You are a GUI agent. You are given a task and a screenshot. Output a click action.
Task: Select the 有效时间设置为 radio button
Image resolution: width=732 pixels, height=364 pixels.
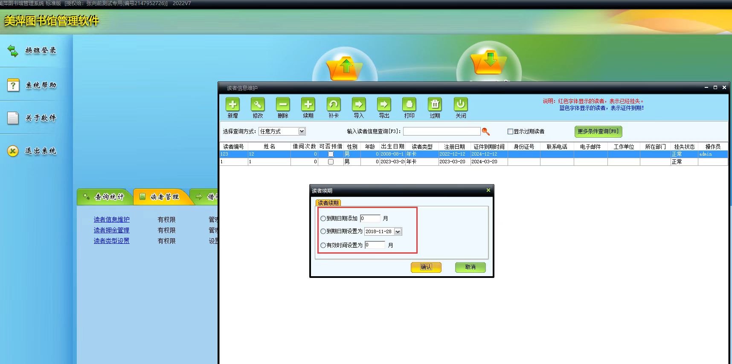click(x=323, y=246)
